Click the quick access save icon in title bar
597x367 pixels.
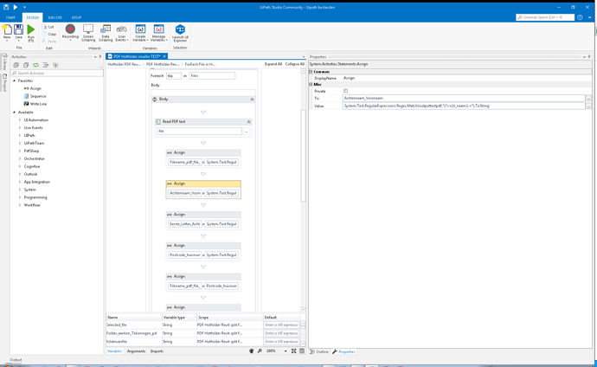click(x=6, y=7)
